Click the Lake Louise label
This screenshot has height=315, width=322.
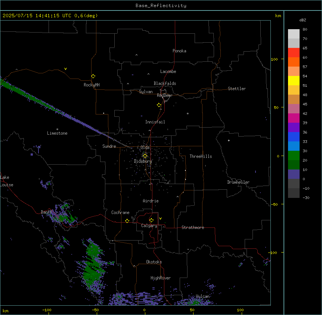[7, 181]
